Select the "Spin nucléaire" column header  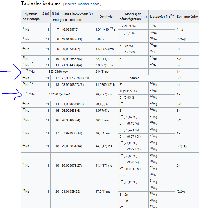pos(187,17)
